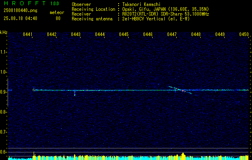Viewport: 252px width, 160px height.
Task: Select the filename 2508180440.png
Action: [x=20, y=11]
